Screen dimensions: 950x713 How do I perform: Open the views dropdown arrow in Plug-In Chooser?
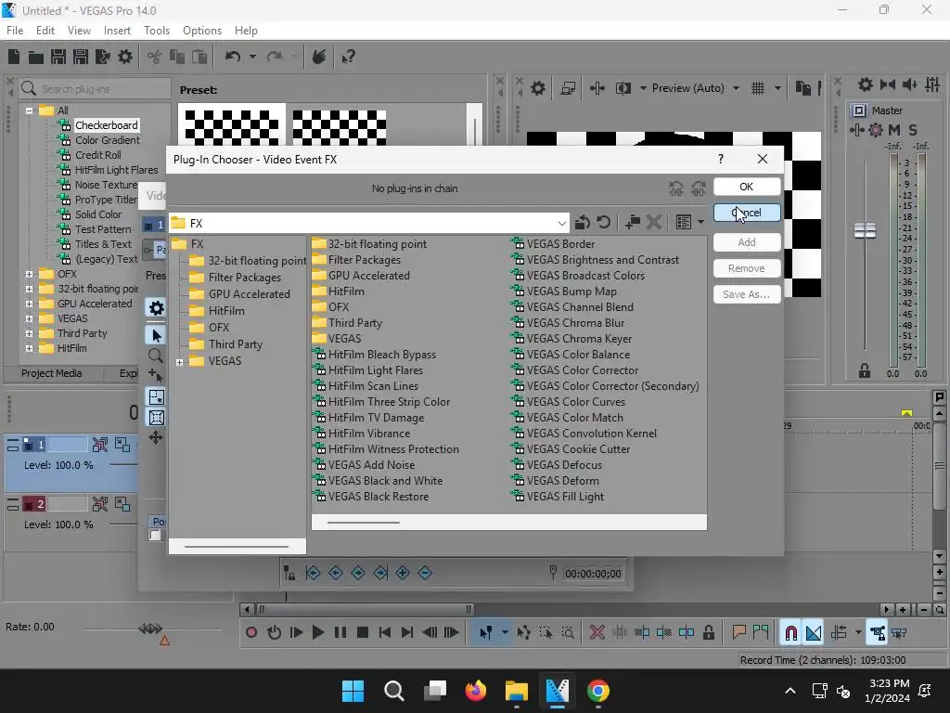coord(701,223)
